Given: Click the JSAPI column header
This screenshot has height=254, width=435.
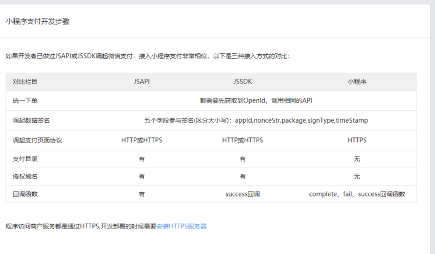Looking at the screenshot, I should pos(142,82).
